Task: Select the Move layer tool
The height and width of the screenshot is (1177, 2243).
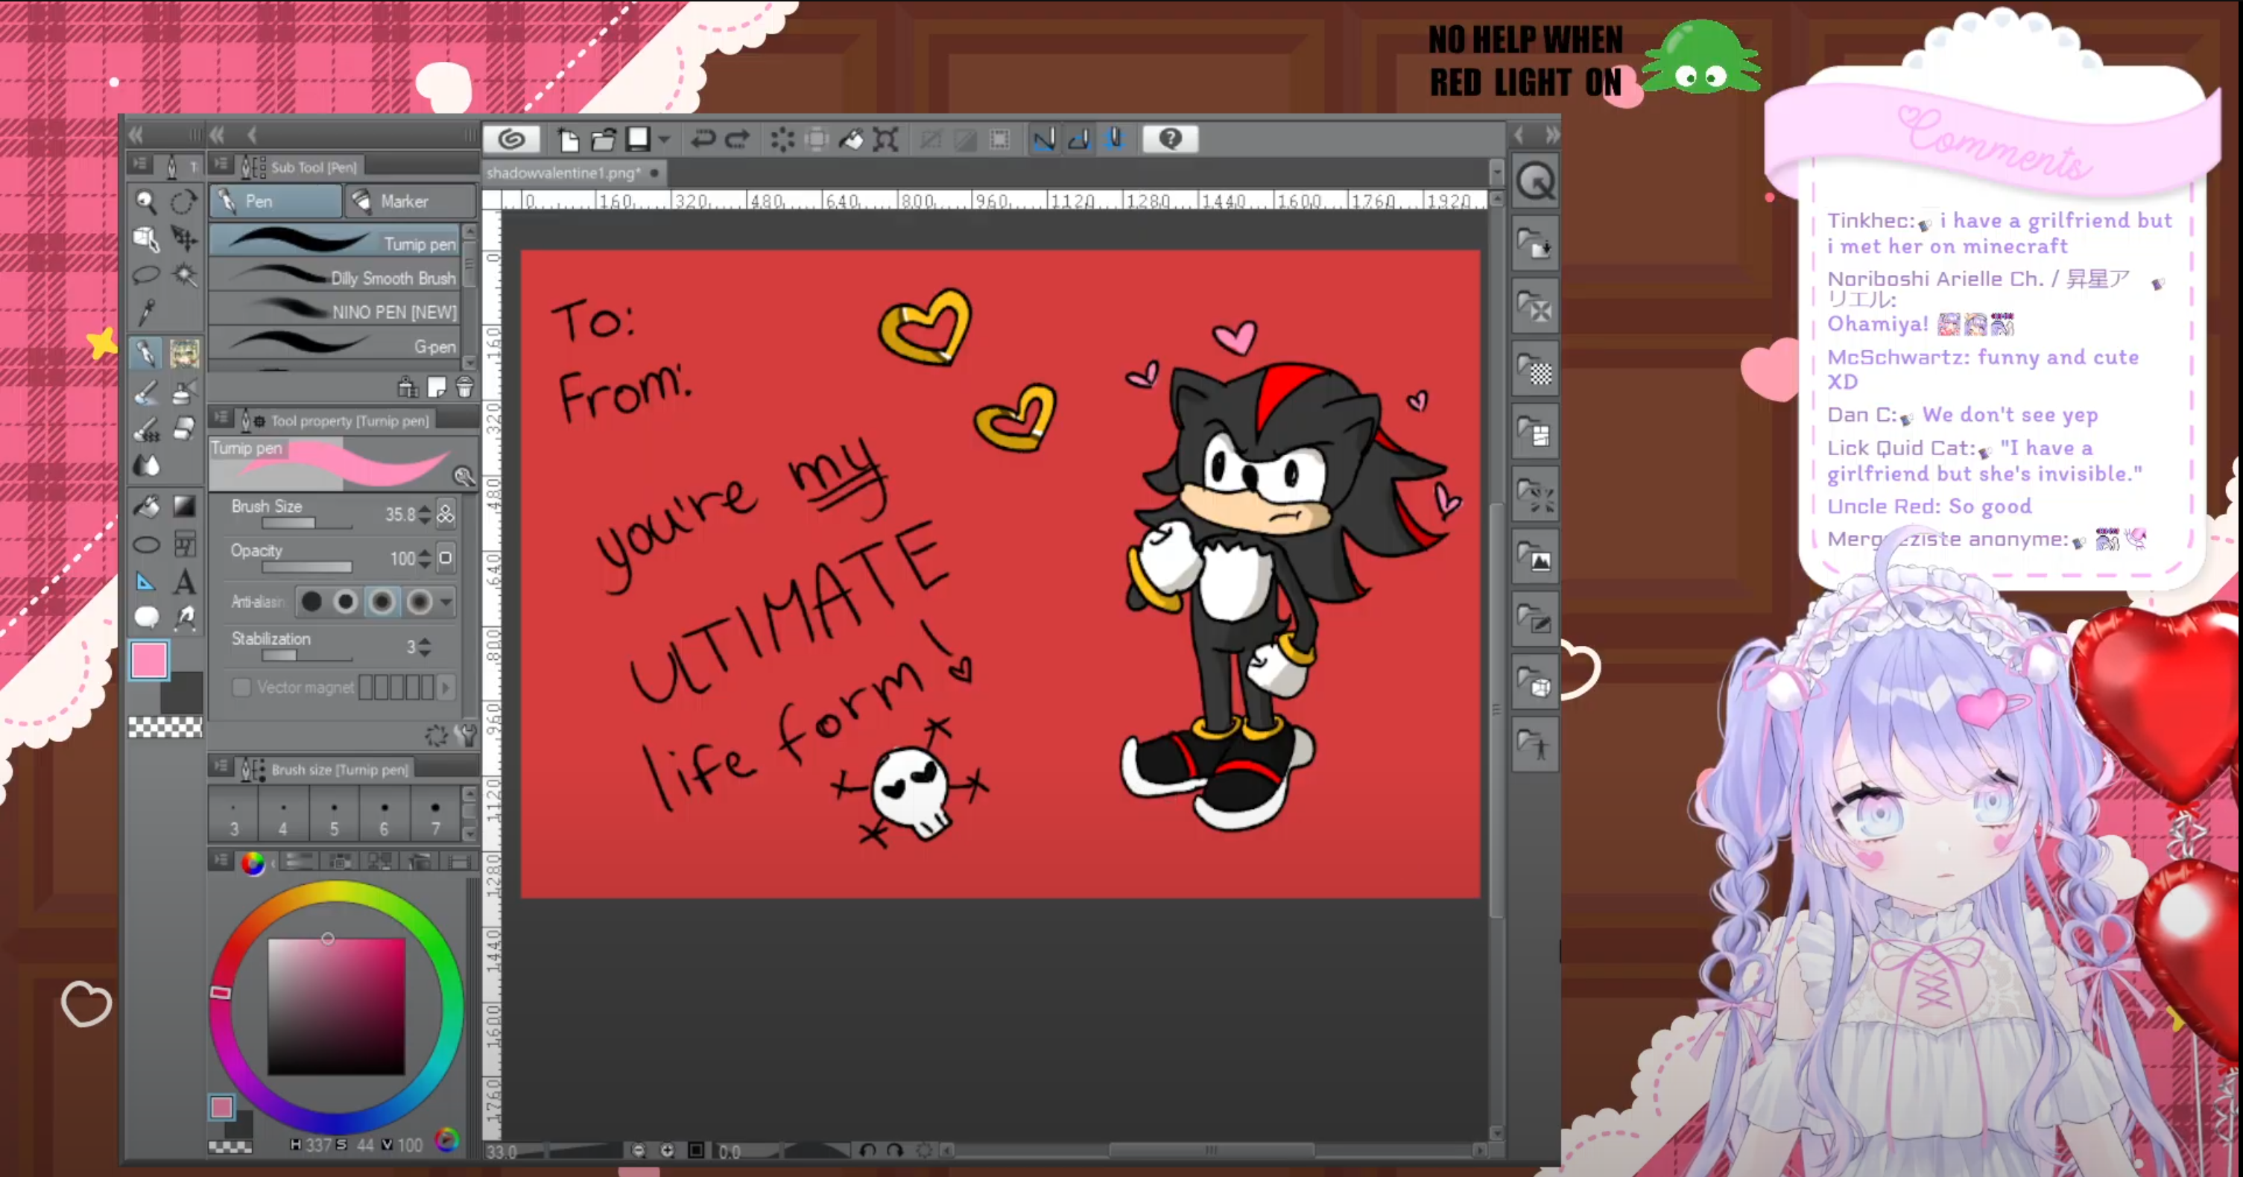Action: click(184, 238)
